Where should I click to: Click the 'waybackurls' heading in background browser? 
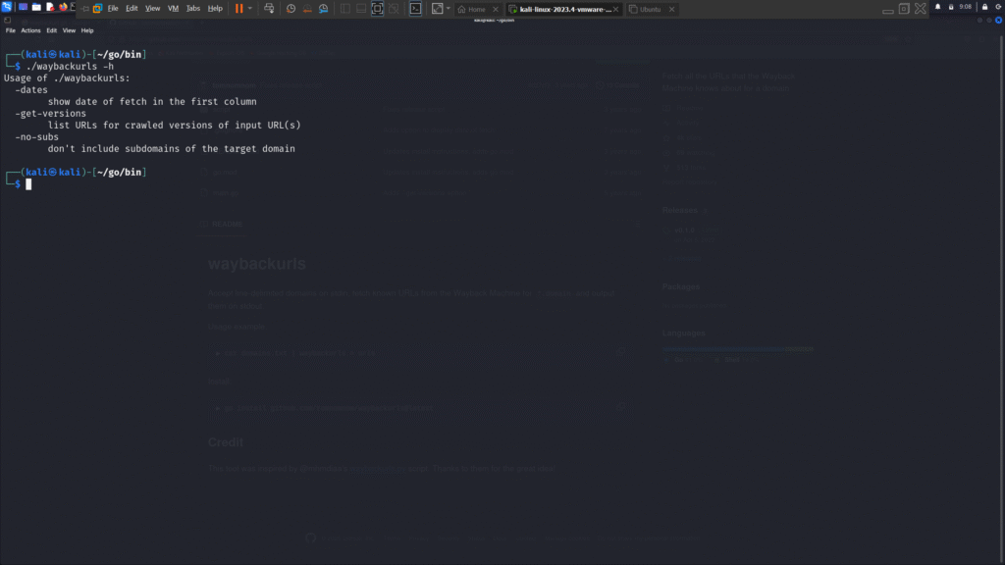[x=256, y=263]
